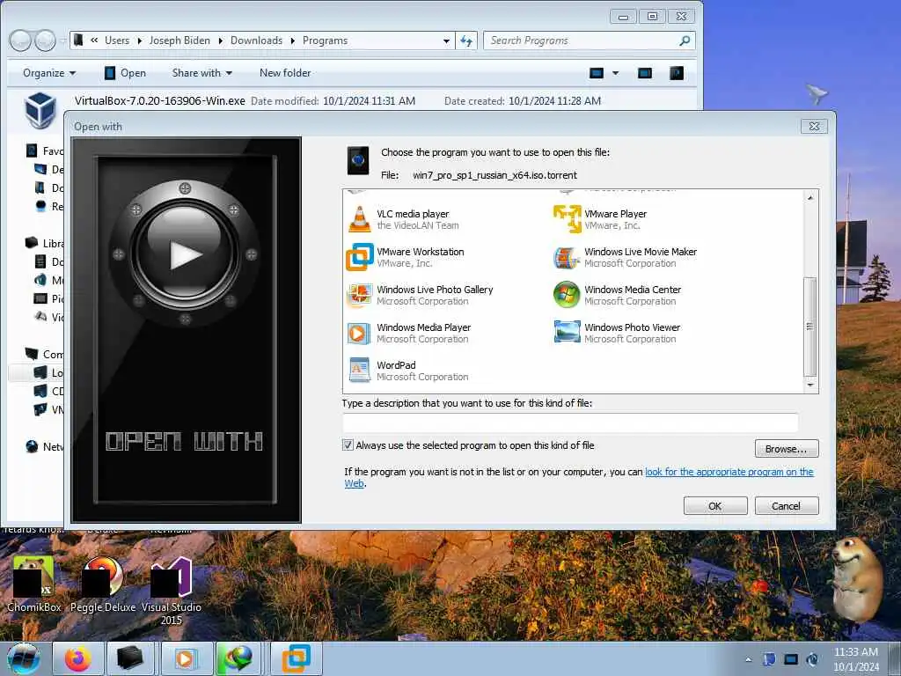Screen dimensions: 901x676
Task: Choose Windows Live Photo Gallery icon
Action: point(360,295)
